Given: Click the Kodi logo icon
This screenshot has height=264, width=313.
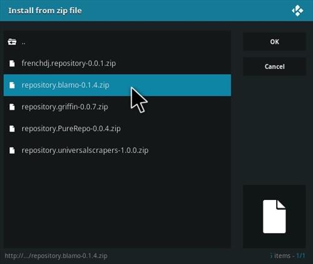Looking at the screenshot, I should tap(297, 11).
